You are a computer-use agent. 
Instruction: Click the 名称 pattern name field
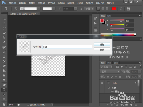pos(67,47)
